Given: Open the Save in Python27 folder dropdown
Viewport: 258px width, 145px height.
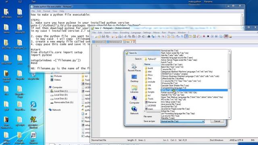Looking at the screenshot, I should click(152, 59).
